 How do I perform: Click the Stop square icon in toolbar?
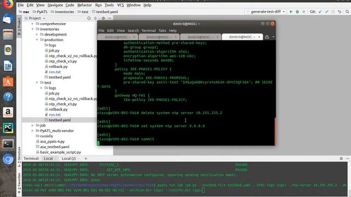pos(303,11)
